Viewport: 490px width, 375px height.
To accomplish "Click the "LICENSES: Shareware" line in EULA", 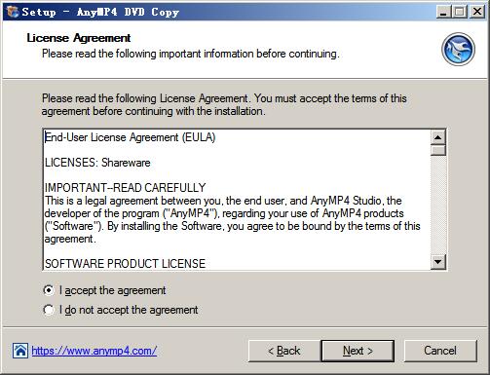I will (x=97, y=163).
